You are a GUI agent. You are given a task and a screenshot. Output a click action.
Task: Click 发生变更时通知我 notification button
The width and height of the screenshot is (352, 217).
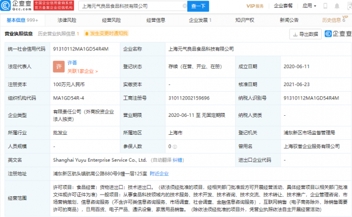coord(106,34)
